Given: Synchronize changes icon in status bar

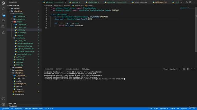Looking at the screenshot, I should tap(12, 109).
